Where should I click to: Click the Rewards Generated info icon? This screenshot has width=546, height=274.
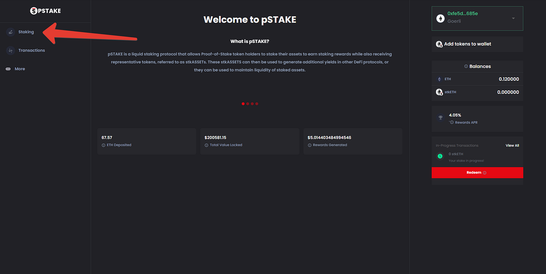pos(309,145)
